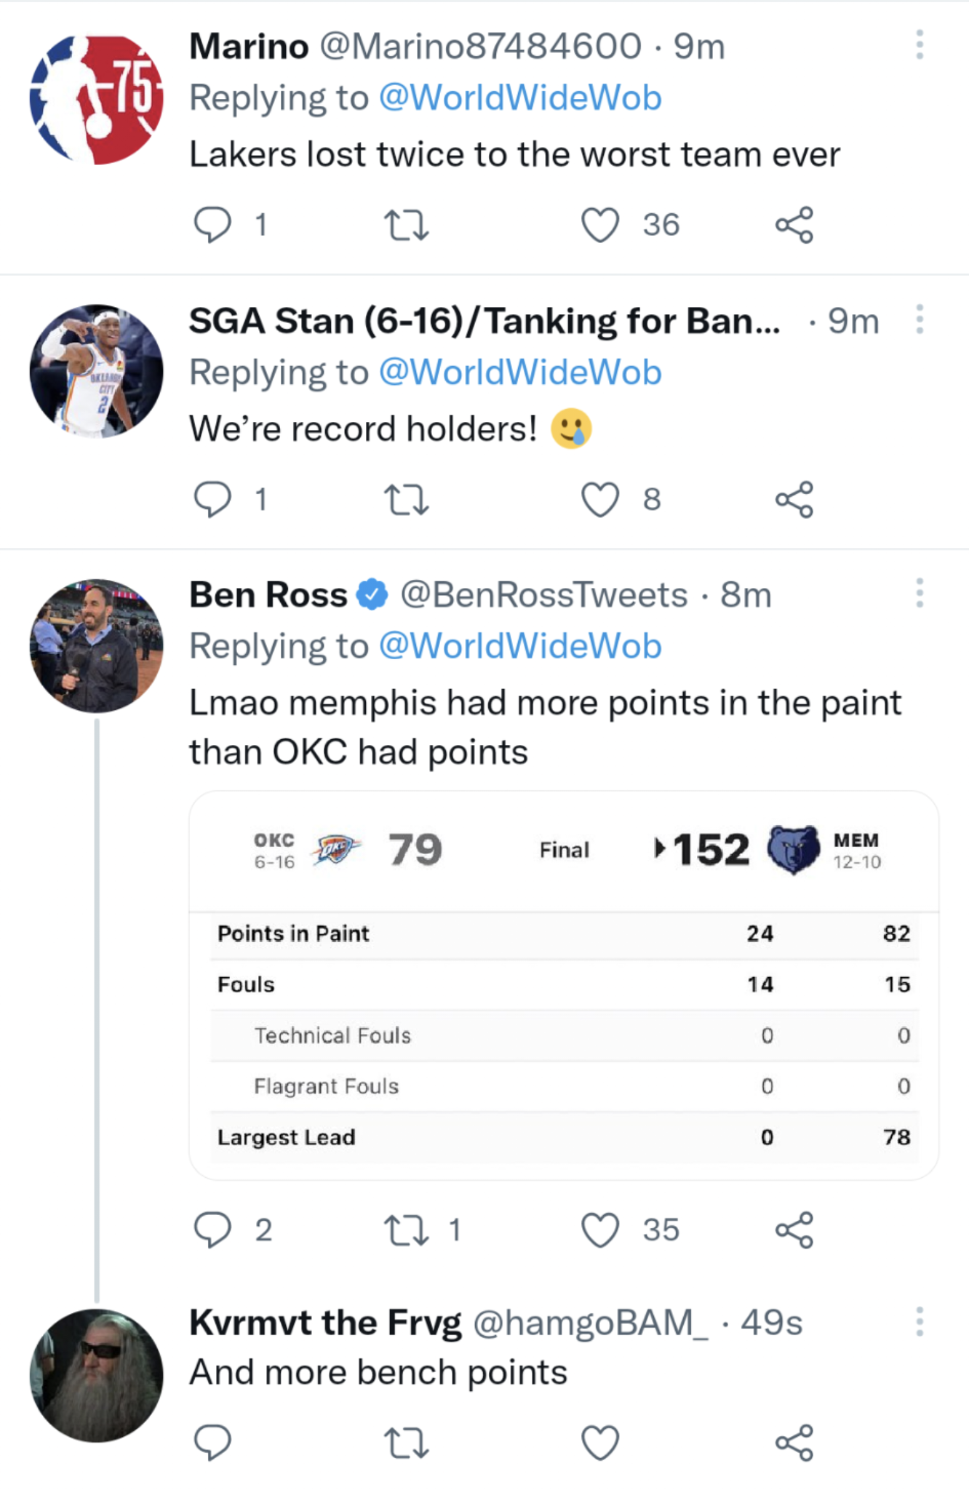
Task: Retweet the Kvrmvt the Frvg reply
Action: (406, 1443)
